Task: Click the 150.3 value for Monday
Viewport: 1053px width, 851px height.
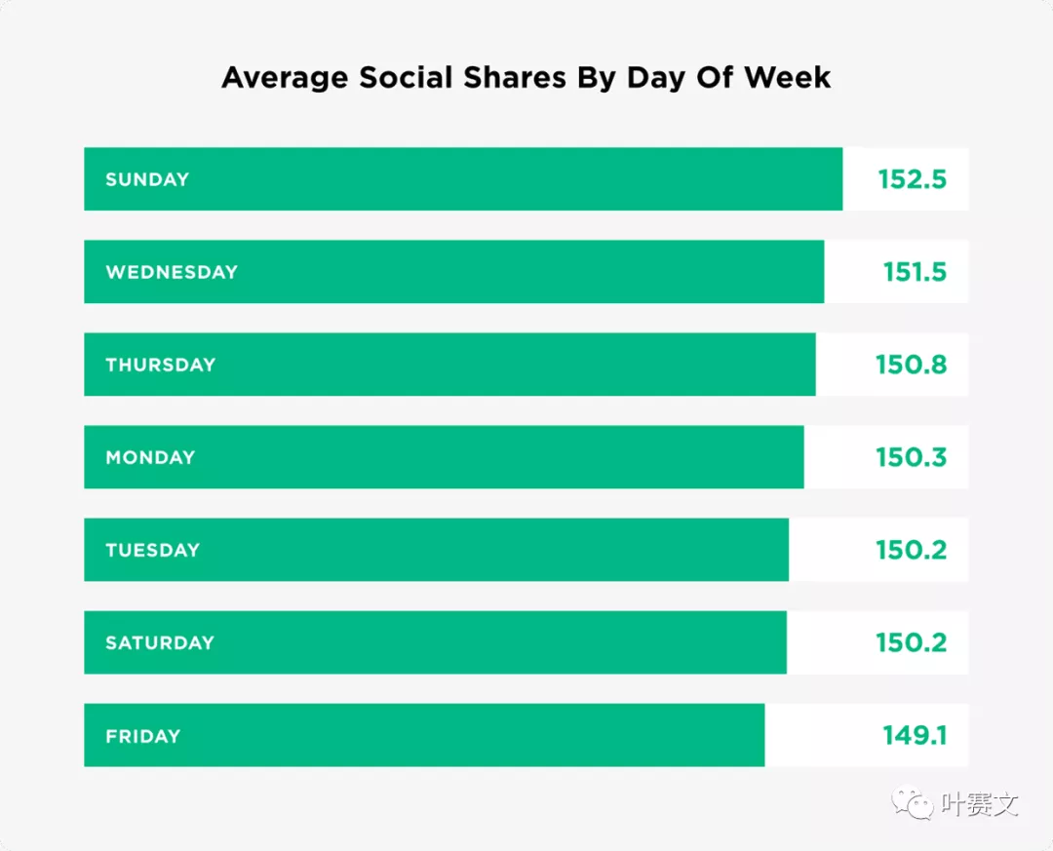Action: 911,457
